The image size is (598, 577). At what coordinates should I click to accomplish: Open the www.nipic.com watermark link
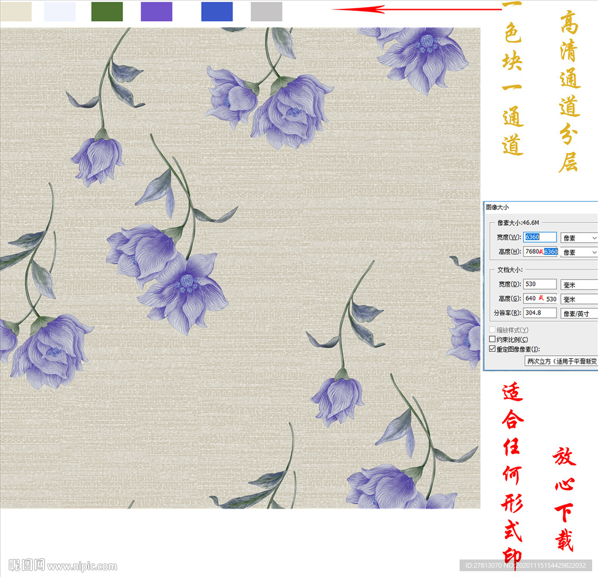(82, 566)
